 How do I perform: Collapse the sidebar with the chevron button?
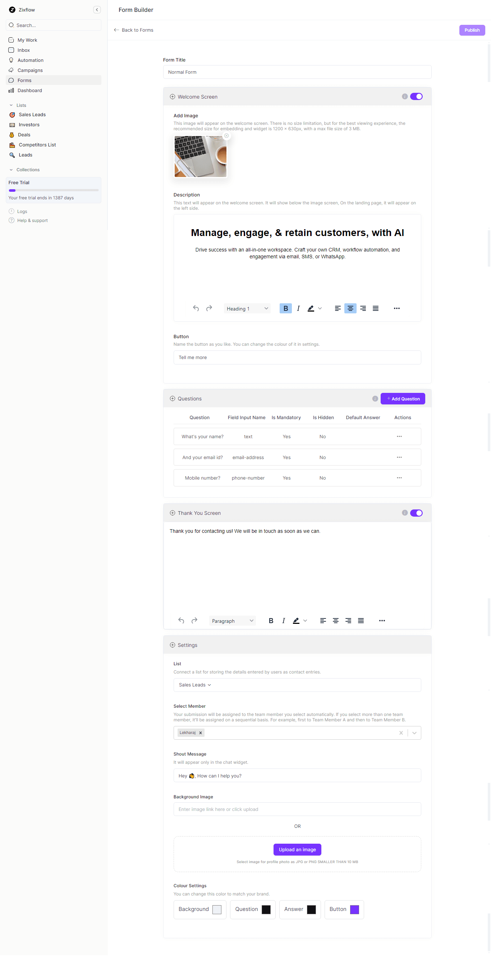pos(97,10)
